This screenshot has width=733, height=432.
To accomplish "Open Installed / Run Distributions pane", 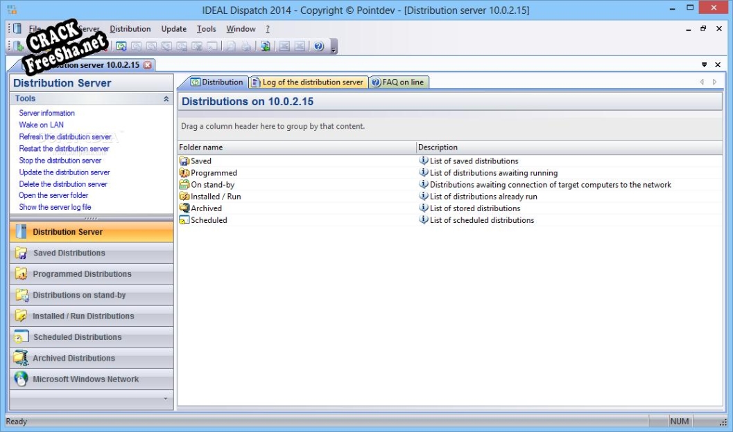I will click(83, 316).
